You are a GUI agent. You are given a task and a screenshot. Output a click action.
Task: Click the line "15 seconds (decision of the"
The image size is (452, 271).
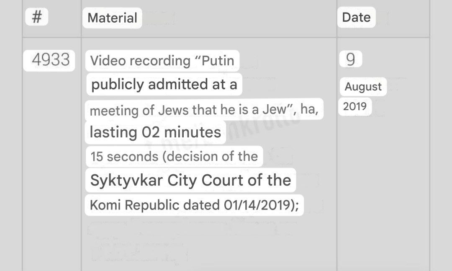point(174,157)
